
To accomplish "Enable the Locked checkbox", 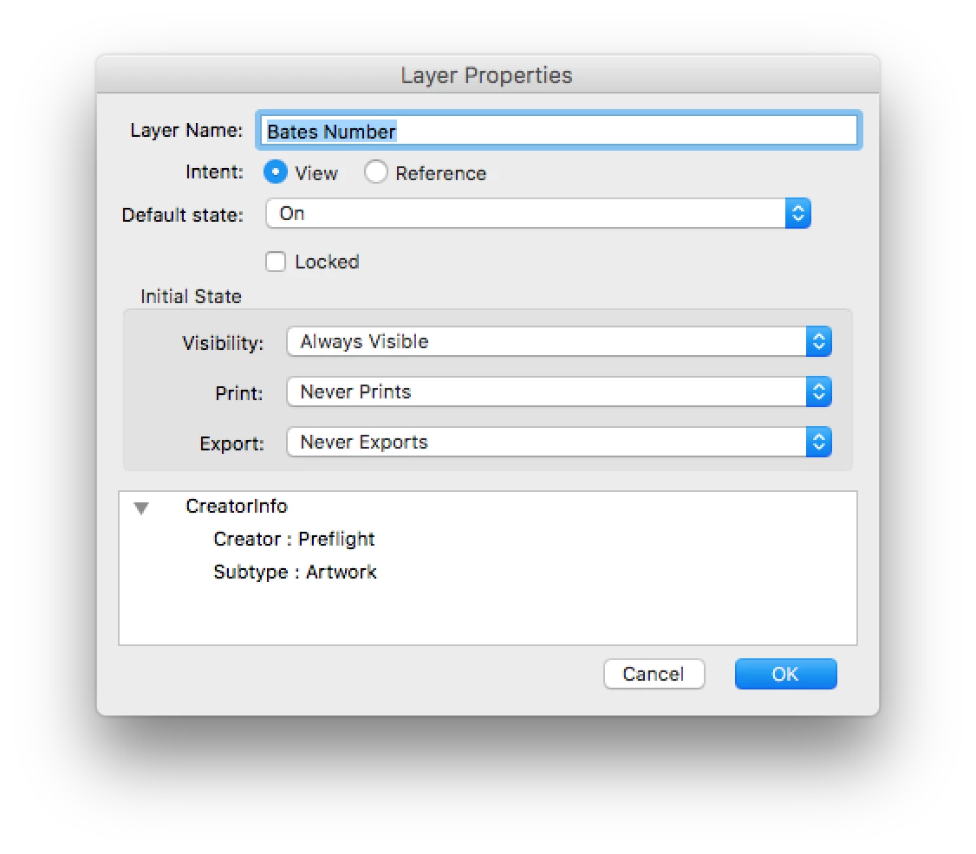I will point(276,262).
